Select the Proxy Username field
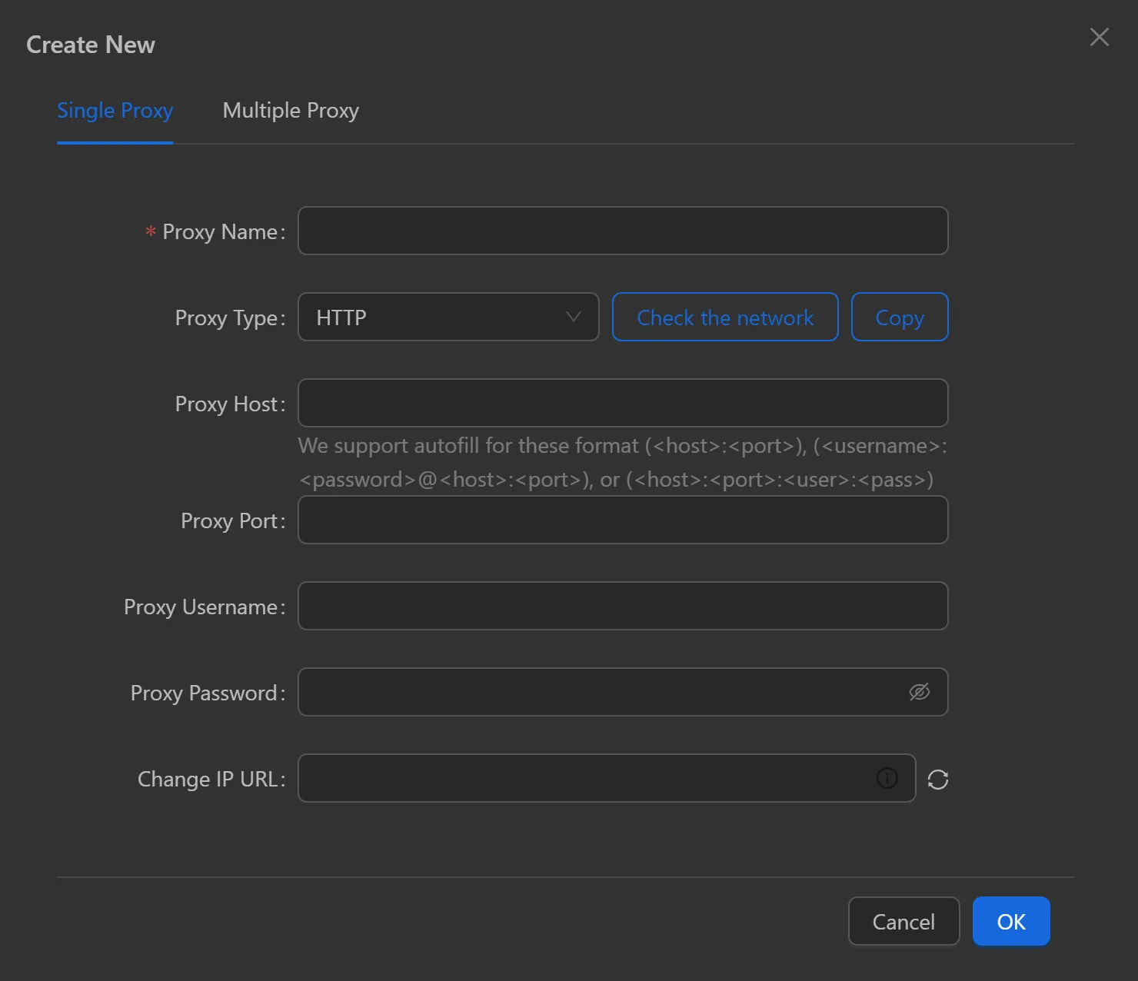This screenshot has height=981, width=1138. (x=623, y=606)
